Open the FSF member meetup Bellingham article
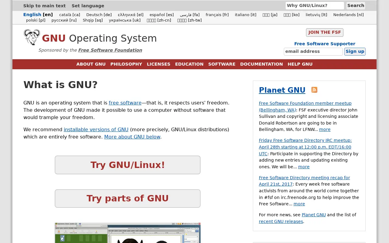 tap(305, 107)
